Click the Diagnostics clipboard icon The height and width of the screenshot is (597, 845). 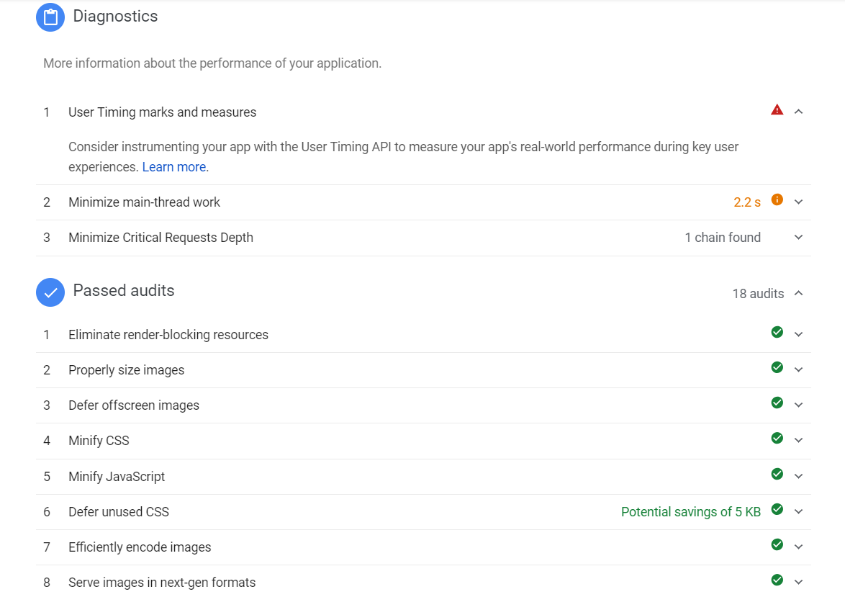(50, 17)
